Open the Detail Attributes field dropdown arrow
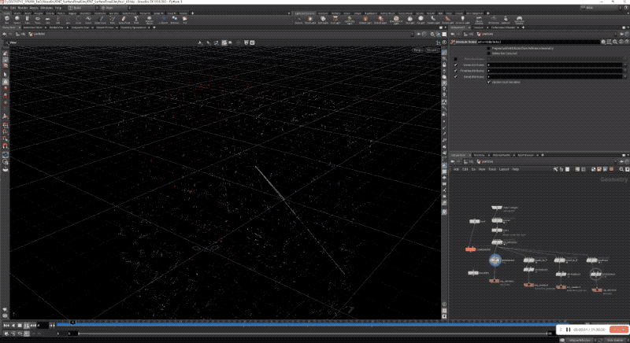This screenshot has height=343, width=630. pos(624,76)
